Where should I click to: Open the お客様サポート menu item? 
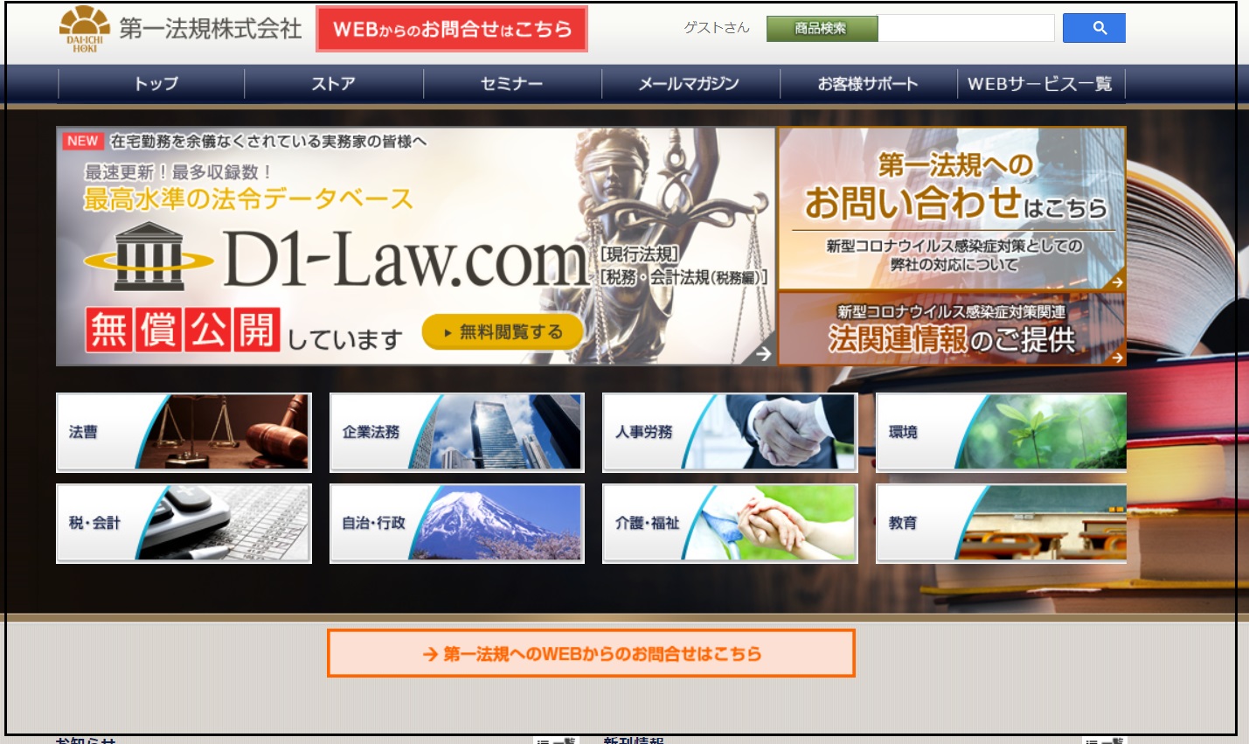868,84
